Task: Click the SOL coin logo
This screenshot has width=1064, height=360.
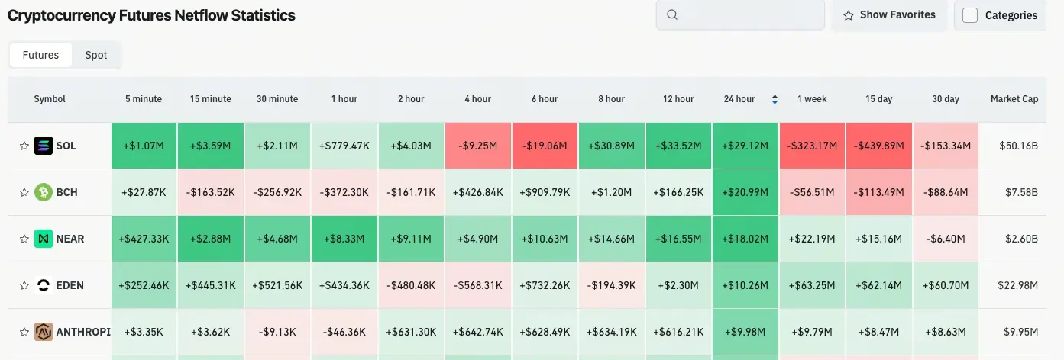Action: [44, 146]
